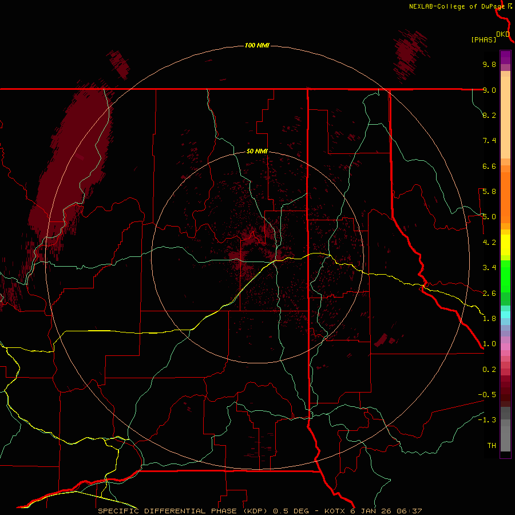Image resolution: width=515 pixels, height=515 pixels.
Task: Click the -0.5 value on color scale
Action: click(487, 395)
